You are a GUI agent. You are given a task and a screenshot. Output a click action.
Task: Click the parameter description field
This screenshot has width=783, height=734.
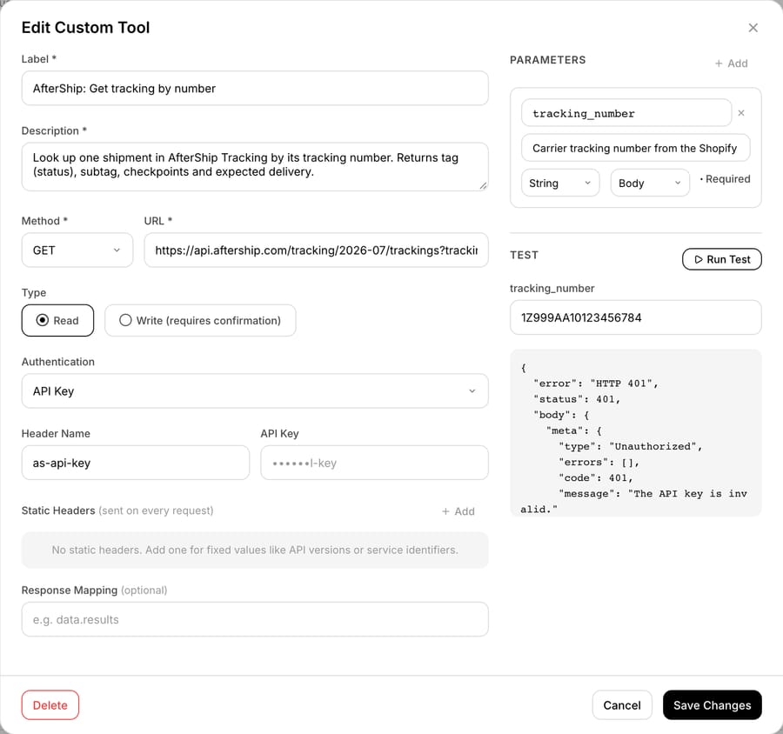click(635, 148)
